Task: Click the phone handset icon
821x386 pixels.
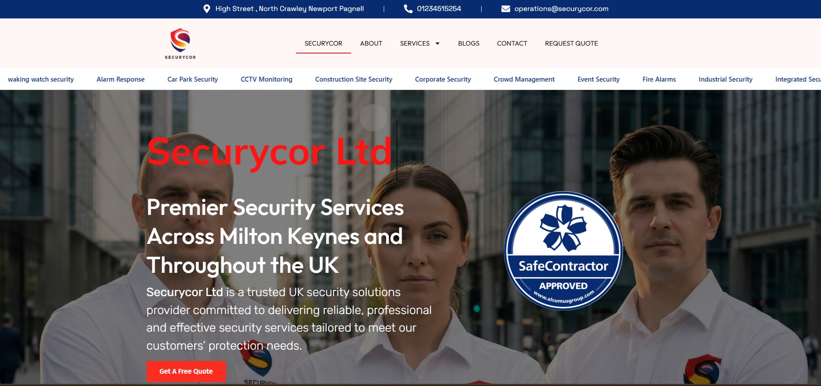Action: [408, 9]
